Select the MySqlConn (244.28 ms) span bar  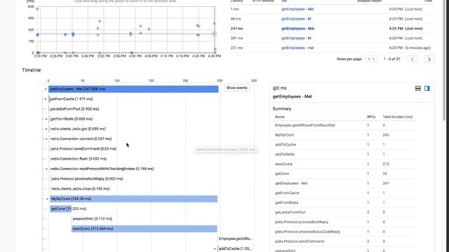(x=134, y=199)
